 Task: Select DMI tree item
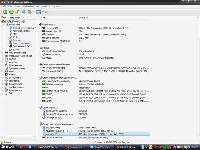[x=15, y=34]
